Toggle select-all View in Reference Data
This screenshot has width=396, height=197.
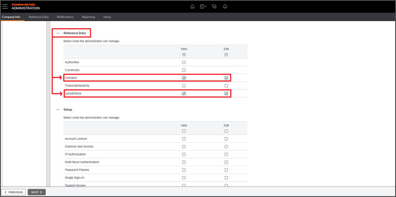184,55
